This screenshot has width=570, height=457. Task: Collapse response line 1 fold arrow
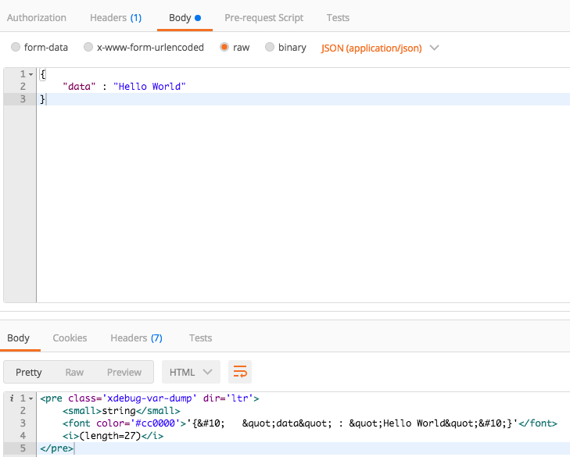[x=31, y=399]
